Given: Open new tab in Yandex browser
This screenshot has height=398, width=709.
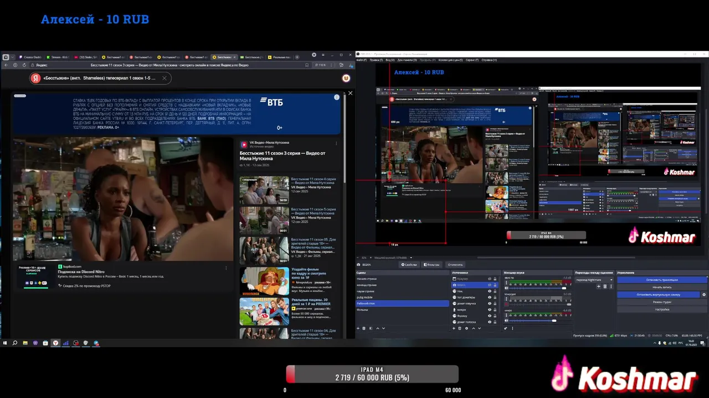Looking at the screenshot, I should click(x=297, y=57).
